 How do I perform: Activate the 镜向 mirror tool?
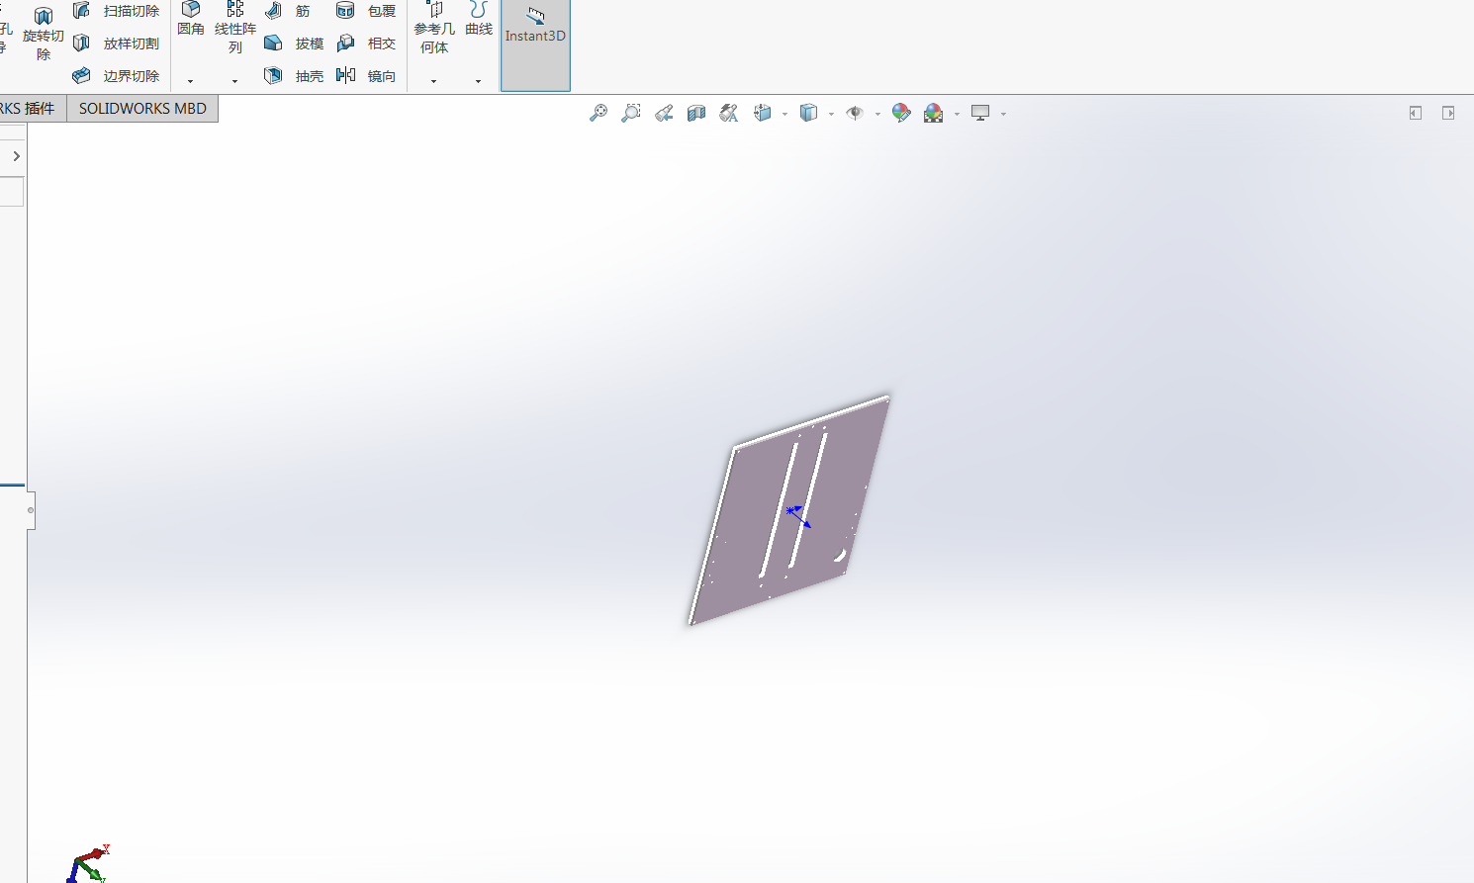(367, 76)
